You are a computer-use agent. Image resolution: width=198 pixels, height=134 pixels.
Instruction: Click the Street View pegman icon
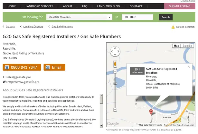[115, 64]
